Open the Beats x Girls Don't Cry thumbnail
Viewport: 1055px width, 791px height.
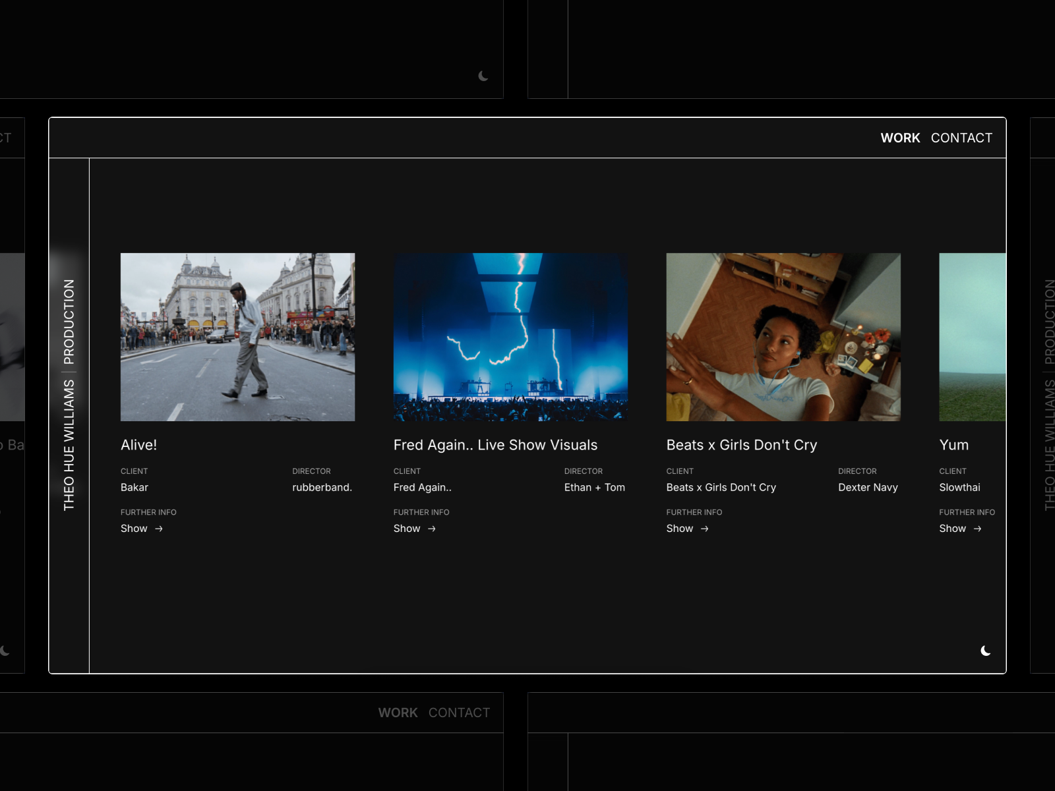[x=783, y=337]
